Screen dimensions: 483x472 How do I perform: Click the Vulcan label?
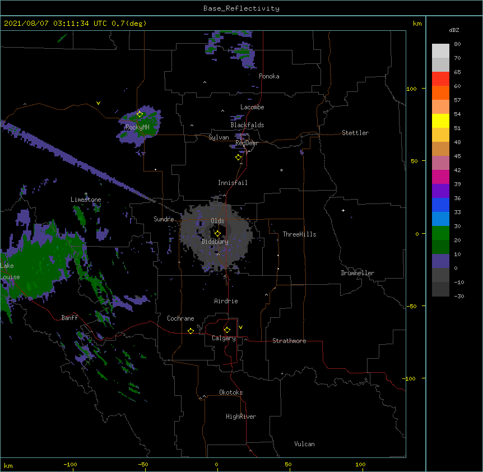(304, 444)
